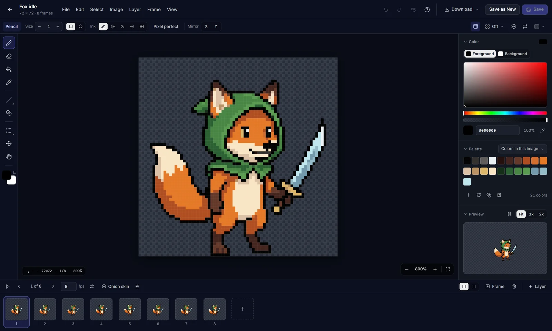The image size is (552, 331).
Task: Select the Line tool
Action: click(x=9, y=100)
